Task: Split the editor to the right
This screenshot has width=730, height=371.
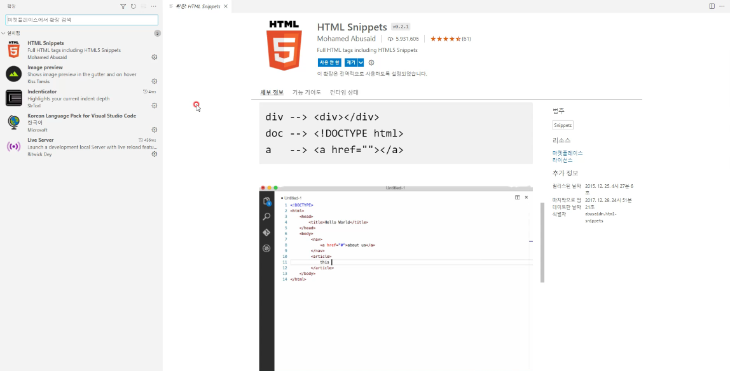Action: (712, 6)
